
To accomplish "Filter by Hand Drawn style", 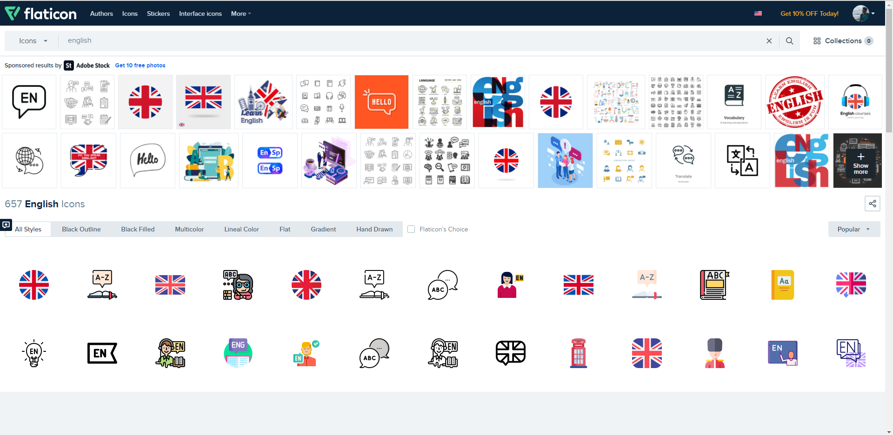I will [x=374, y=229].
